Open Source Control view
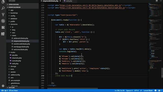The image size is (163, 92). tap(3, 15)
